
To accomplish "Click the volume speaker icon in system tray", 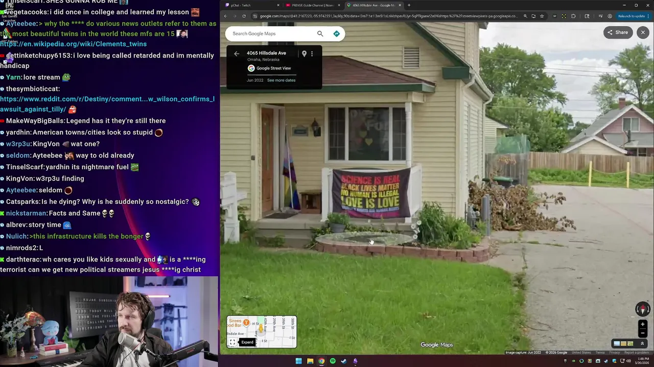I will pos(629,361).
